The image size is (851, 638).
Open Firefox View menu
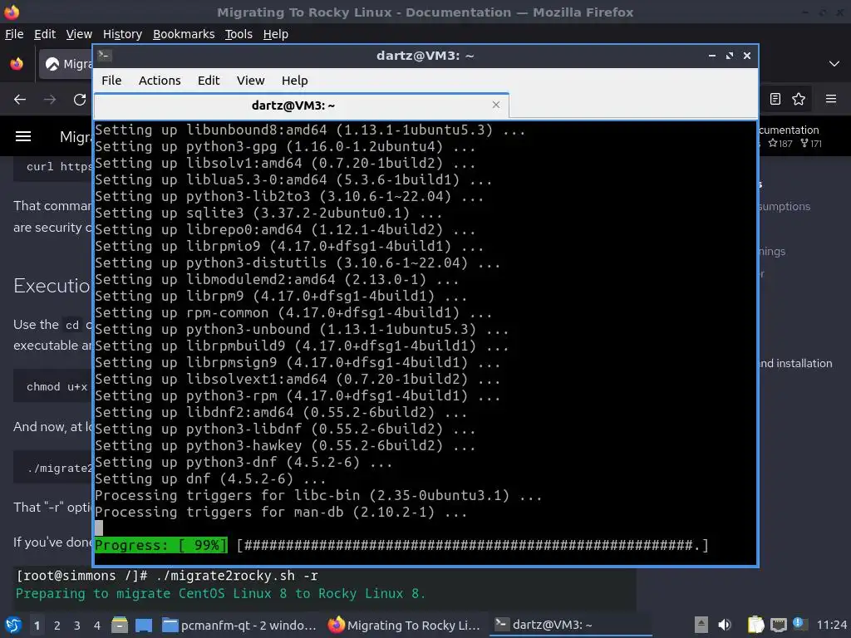tap(79, 34)
